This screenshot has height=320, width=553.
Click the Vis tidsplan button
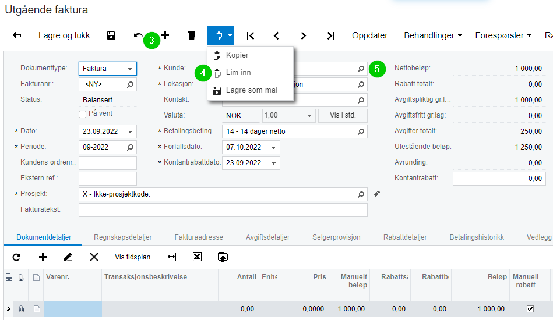(x=133, y=257)
